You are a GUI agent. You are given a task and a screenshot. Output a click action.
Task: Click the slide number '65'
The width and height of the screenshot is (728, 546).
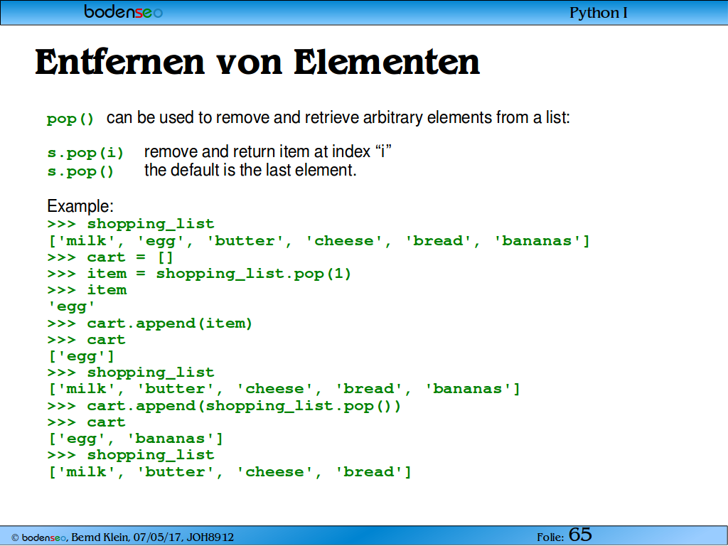580,535
